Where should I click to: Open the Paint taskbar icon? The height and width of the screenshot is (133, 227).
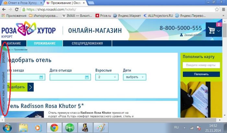101,128
